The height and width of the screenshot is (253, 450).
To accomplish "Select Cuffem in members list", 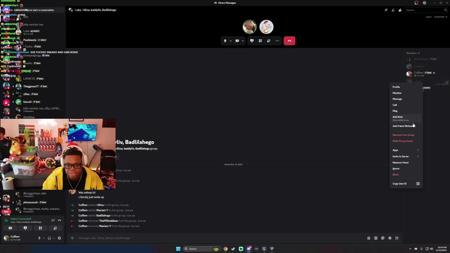I will [x=426, y=73].
